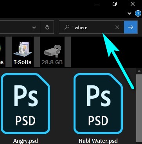Minimize the File Explorer window
Viewport: 142px width, 144px height.
coord(97,4)
